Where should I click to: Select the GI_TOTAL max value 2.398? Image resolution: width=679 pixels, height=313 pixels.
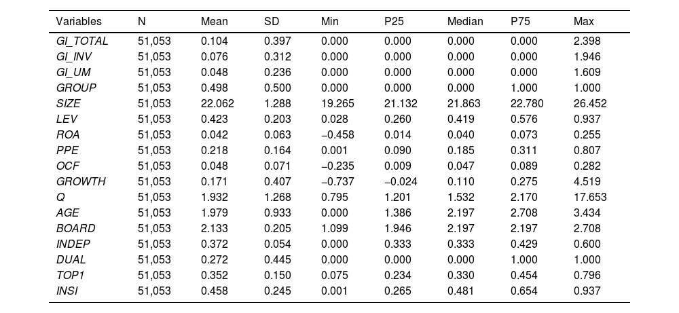(587, 41)
